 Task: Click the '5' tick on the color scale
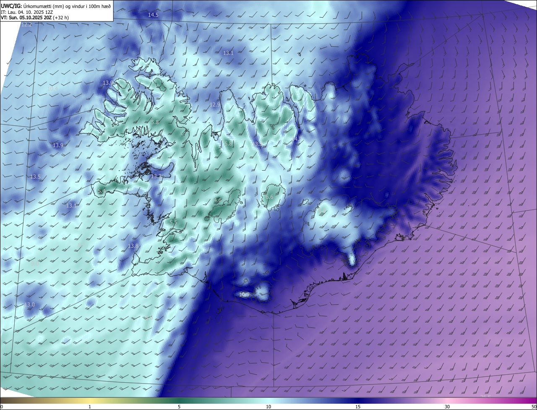point(179,407)
